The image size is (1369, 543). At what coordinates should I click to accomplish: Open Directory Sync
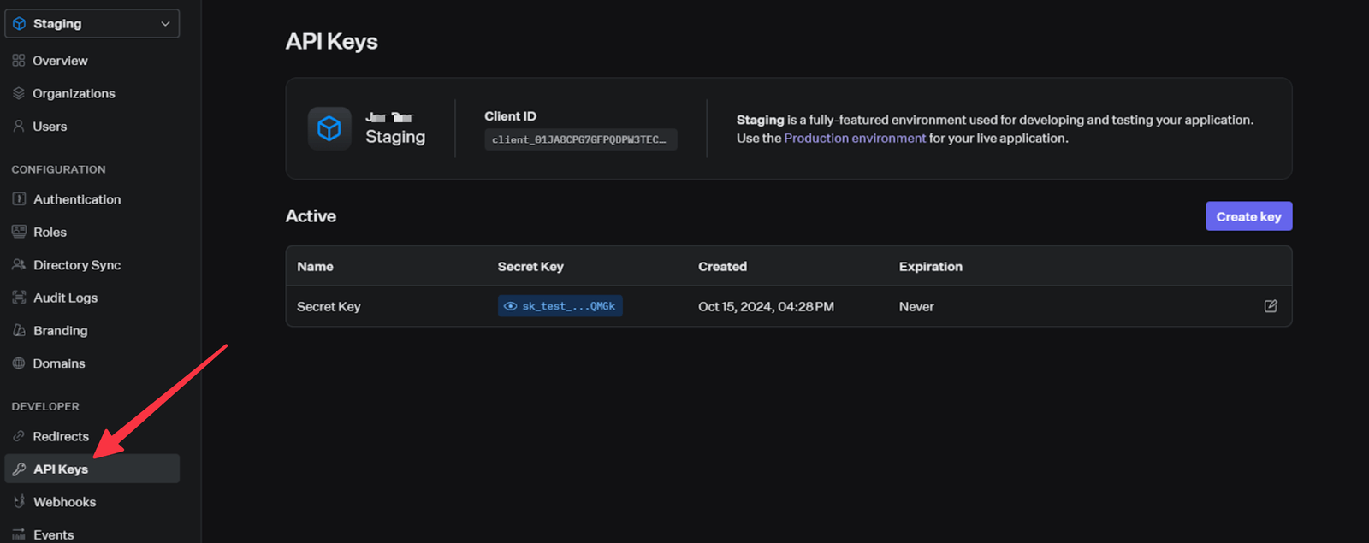point(77,265)
